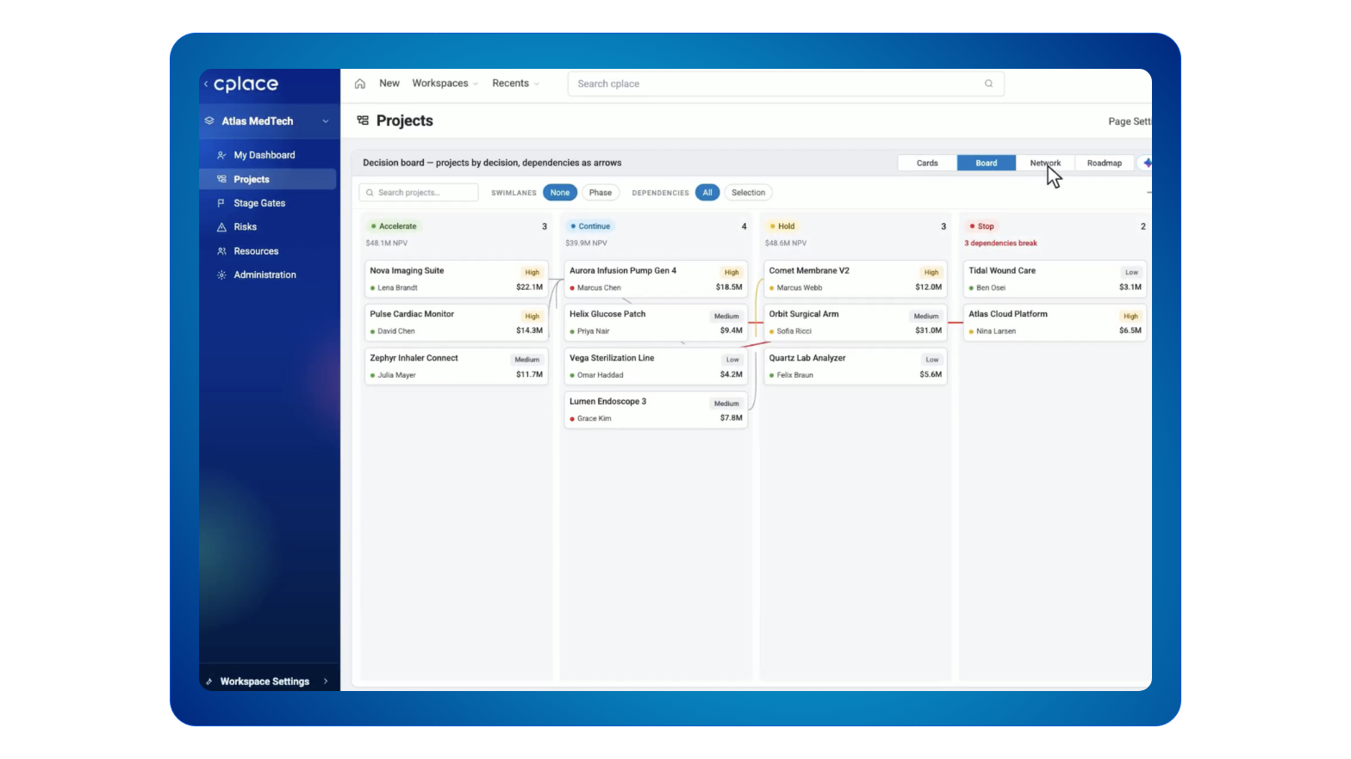
Task: Click the stacked-layers icon beside Atlas MedTech
Action: (x=209, y=121)
